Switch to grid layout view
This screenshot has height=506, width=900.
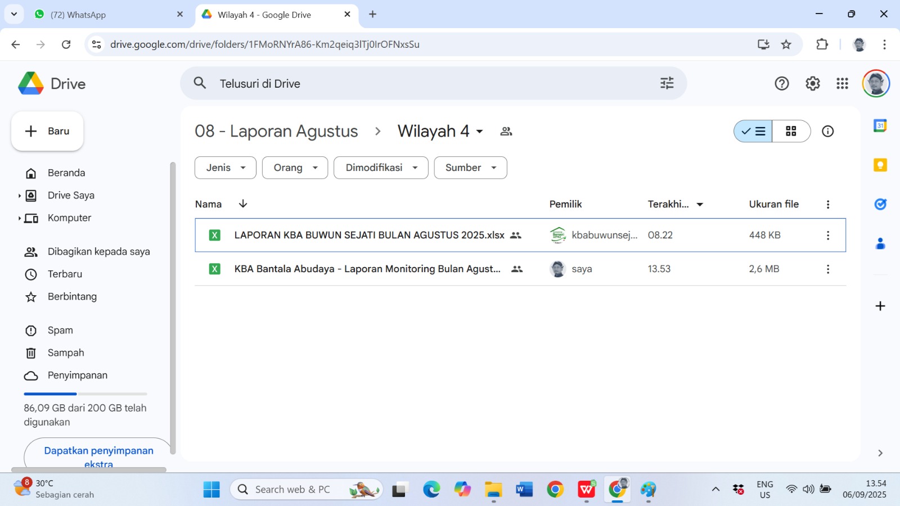click(x=791, y=131)
